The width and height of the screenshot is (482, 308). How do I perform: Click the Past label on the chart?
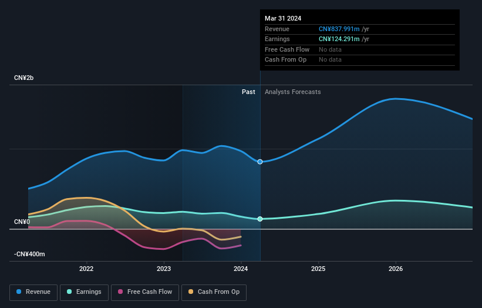[x=248, y=92]
